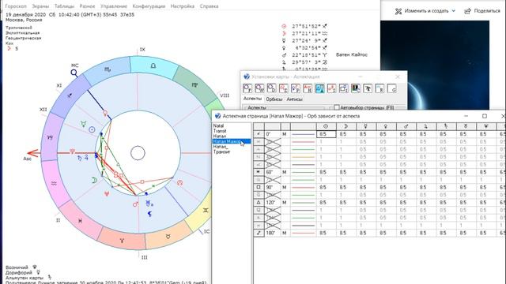
Task: Open chart settings page W icon
Action: click(259, 88)
